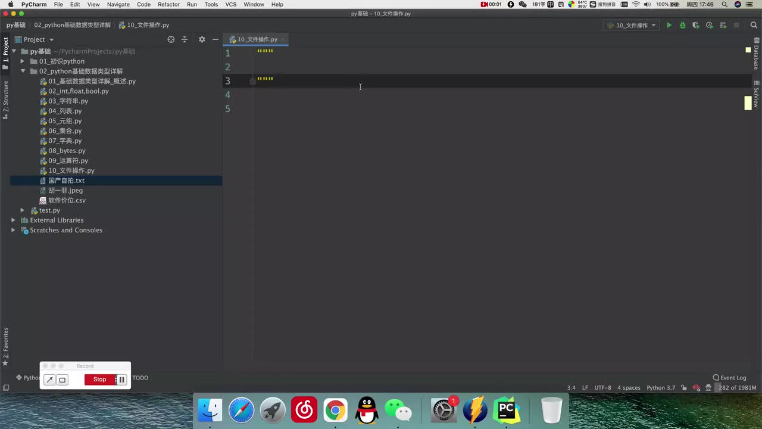Image resolution: width=762 pixels, height=429 pixels.
Task: Click the 10_文件操作.py breadcrumb in navigation bar
Action: coord(143,25)
